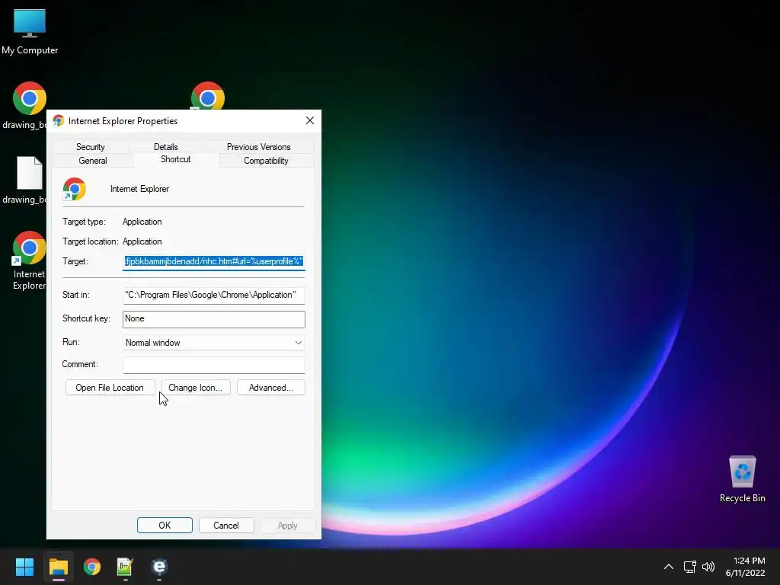Click the Change Icon button
The height and width of the screenshot is (585, 780).
[x=196, y=388]
